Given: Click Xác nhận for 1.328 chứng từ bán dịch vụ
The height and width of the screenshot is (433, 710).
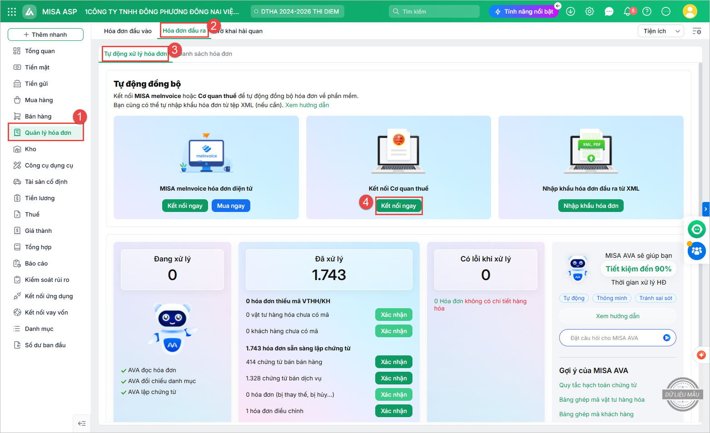Looking at the screenshot, I should 394,378.
